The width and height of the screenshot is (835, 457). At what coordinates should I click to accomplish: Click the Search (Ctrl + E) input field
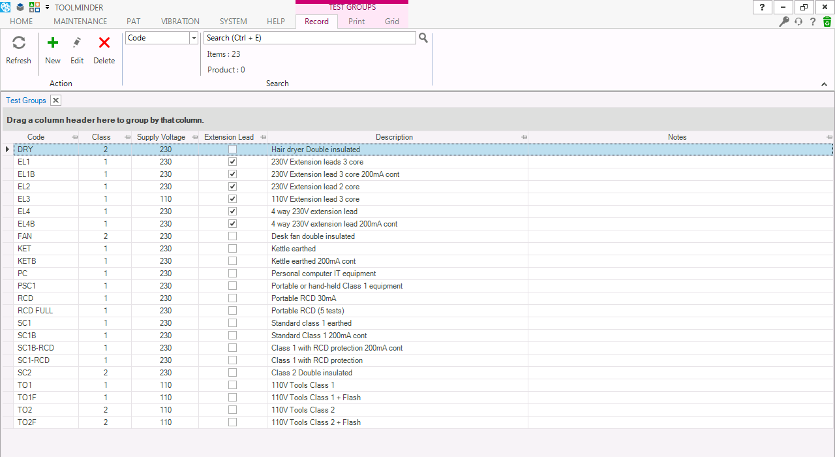[x=309, y=38]
